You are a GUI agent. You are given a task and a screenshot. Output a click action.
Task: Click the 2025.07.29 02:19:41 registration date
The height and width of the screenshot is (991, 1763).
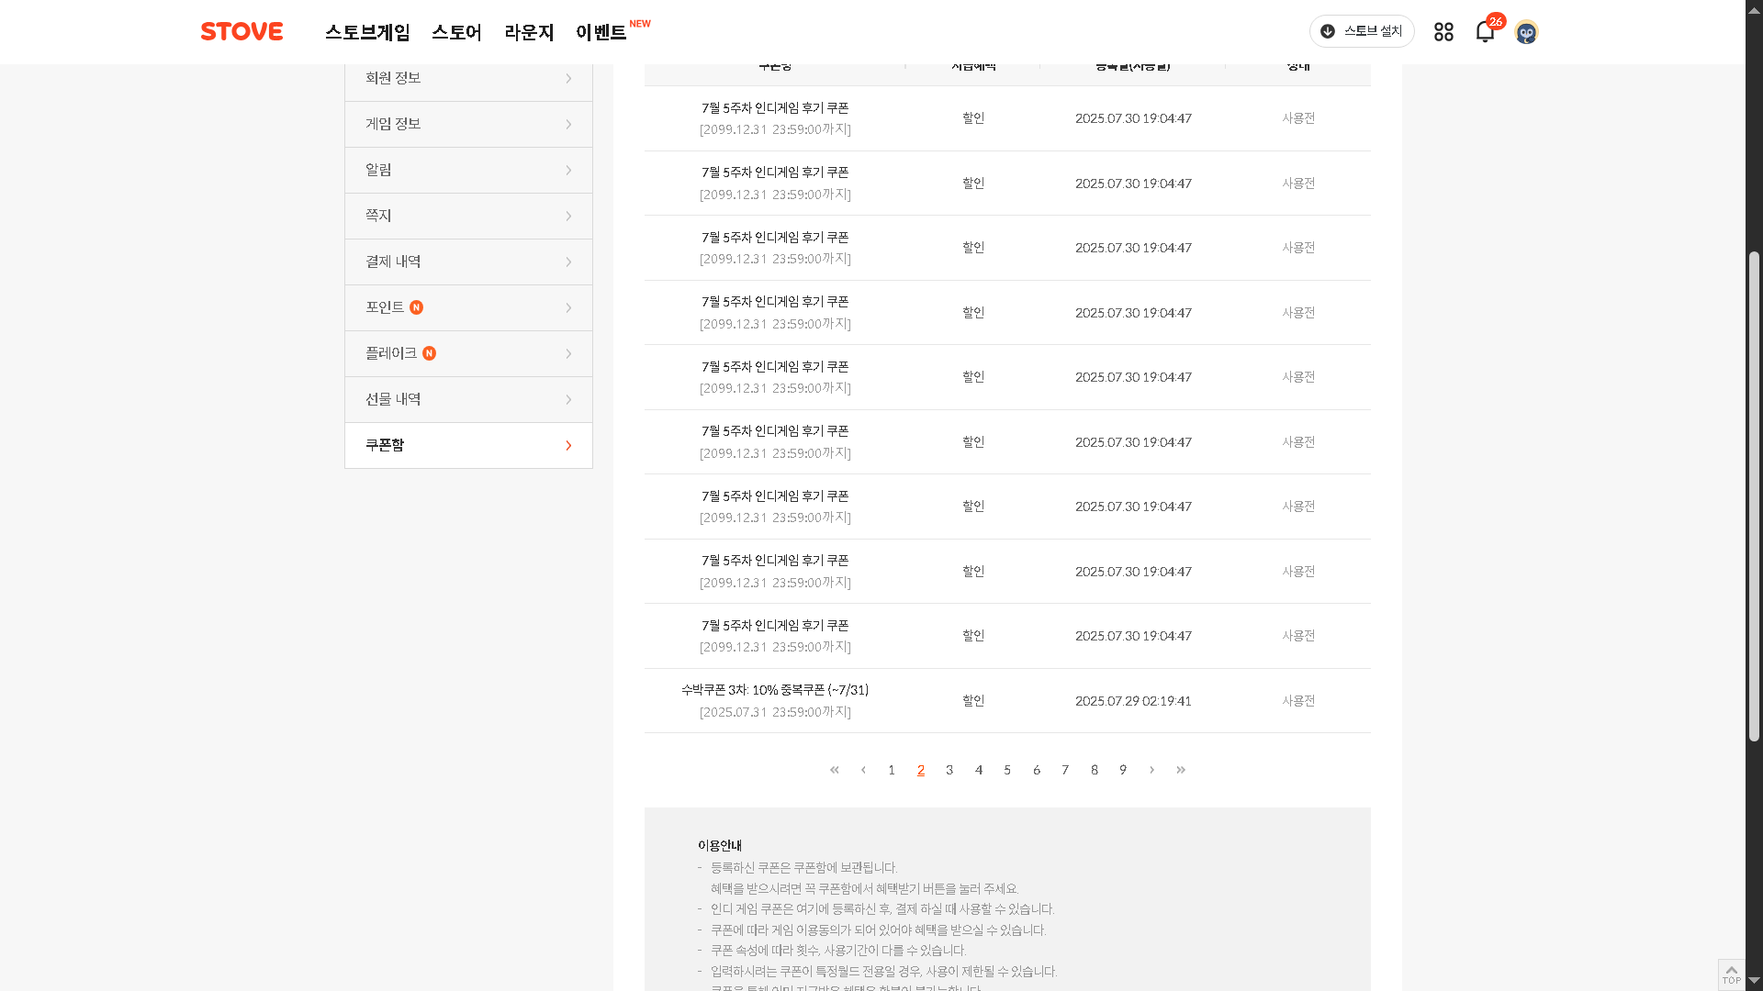(x=1133, y=701)
